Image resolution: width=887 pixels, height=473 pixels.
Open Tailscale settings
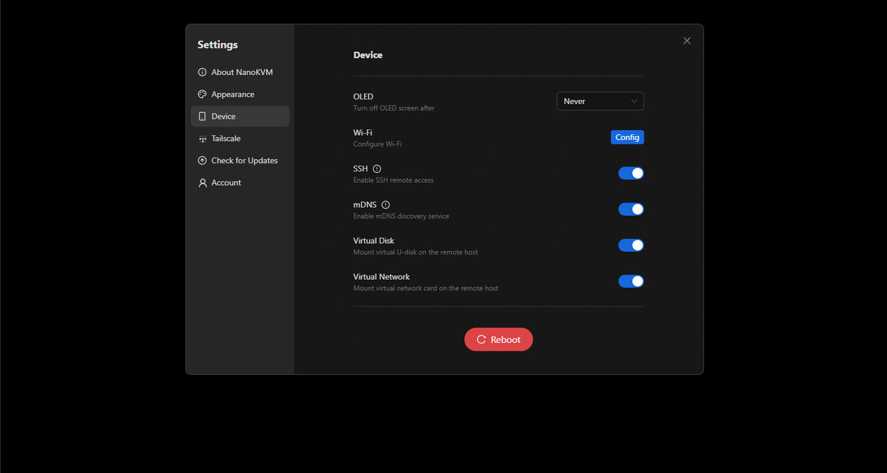click(240, 138)
